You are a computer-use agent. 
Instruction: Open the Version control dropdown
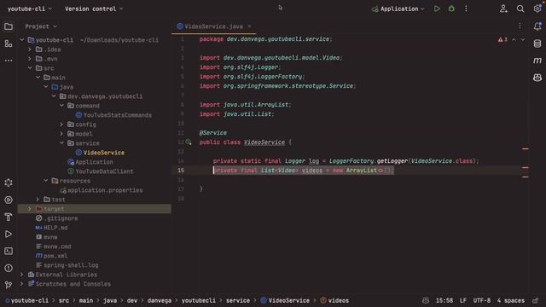94,9
